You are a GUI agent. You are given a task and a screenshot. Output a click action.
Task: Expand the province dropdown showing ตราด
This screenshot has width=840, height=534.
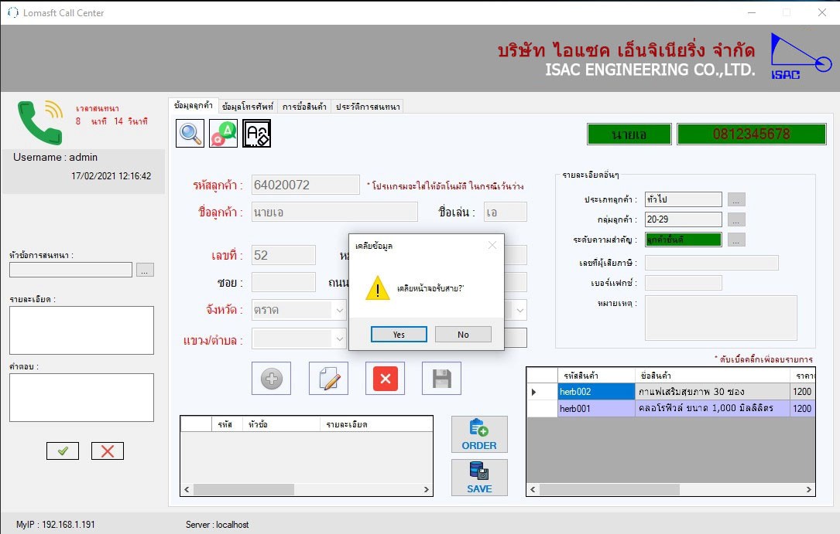click(339, 310)
